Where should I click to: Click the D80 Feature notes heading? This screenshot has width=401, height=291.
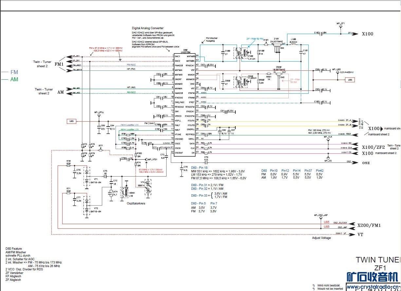coord(14,249)
